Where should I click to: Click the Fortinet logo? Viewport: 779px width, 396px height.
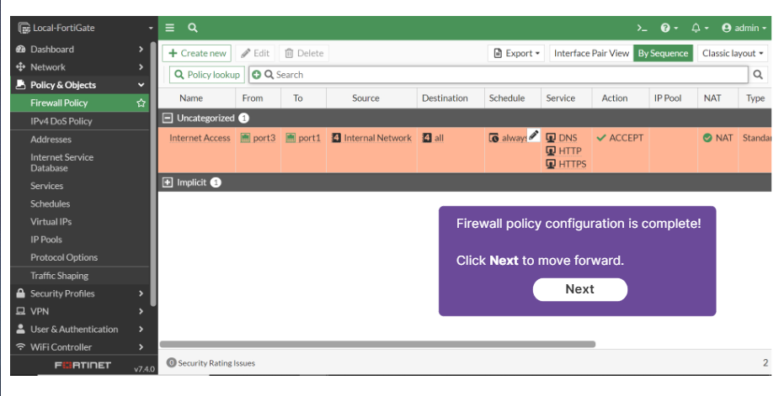click(83, 365)
